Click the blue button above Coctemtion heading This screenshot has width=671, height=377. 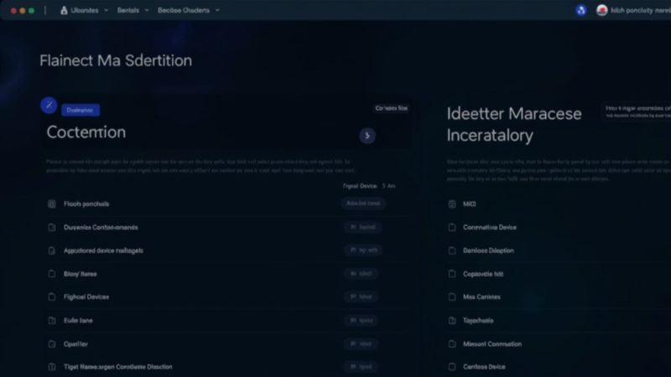pos(81,110)
